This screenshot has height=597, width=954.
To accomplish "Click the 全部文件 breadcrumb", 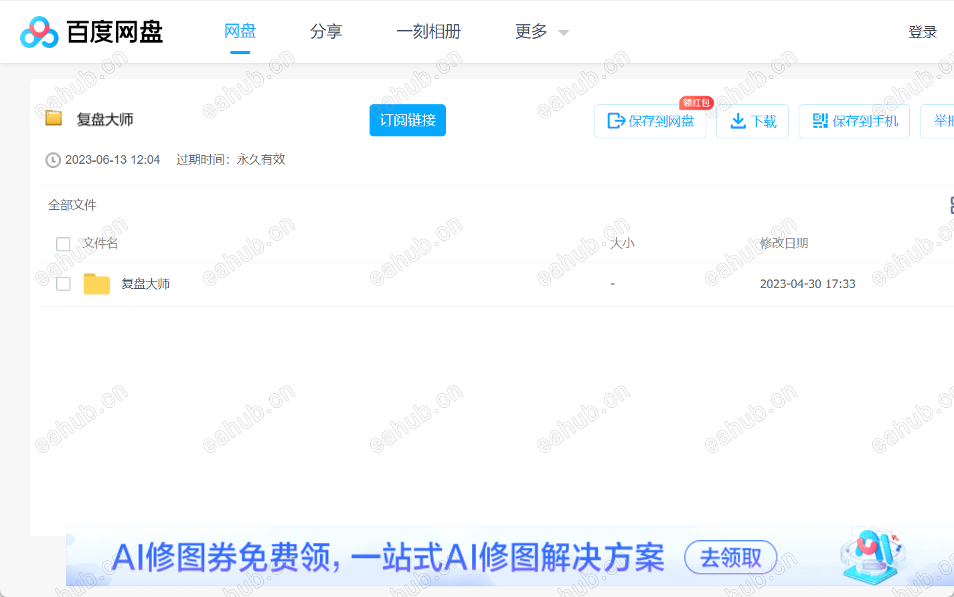I will tap(72, 205).
